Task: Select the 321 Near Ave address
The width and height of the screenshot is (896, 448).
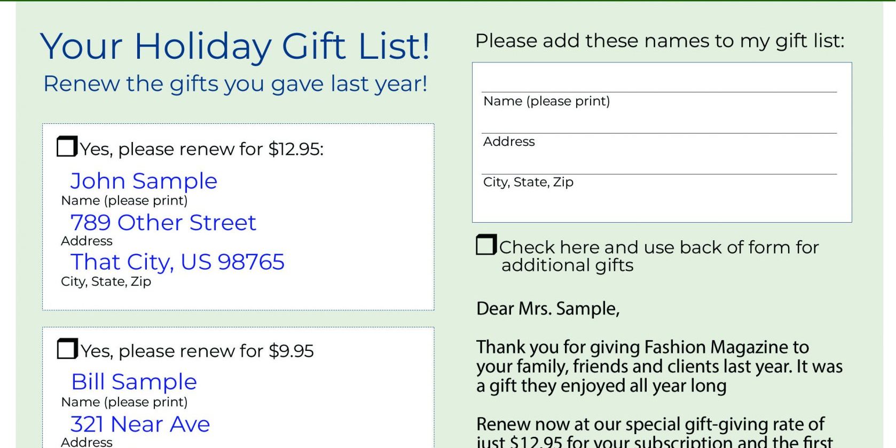Action: pos(140,425)
